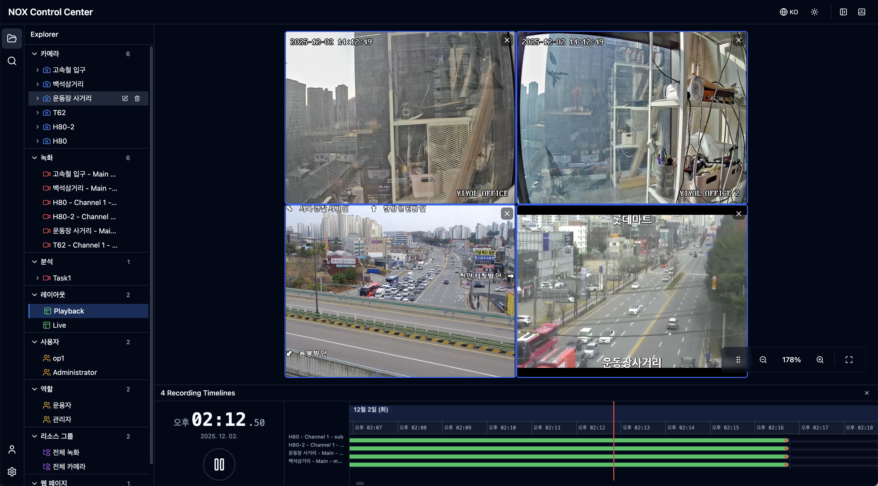
Task: Expand the Task1 analysis item
Action: pyautogui.click(x=38, y=278)
